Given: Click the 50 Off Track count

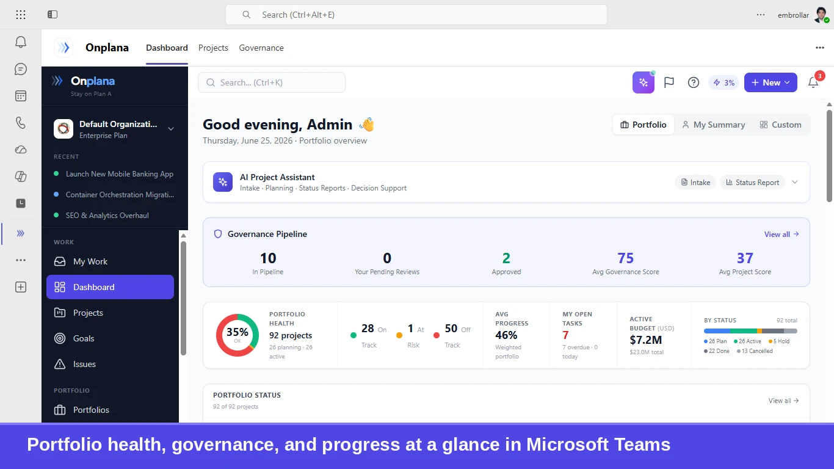Looking at the screenshot, I should [x=451, y=329].
